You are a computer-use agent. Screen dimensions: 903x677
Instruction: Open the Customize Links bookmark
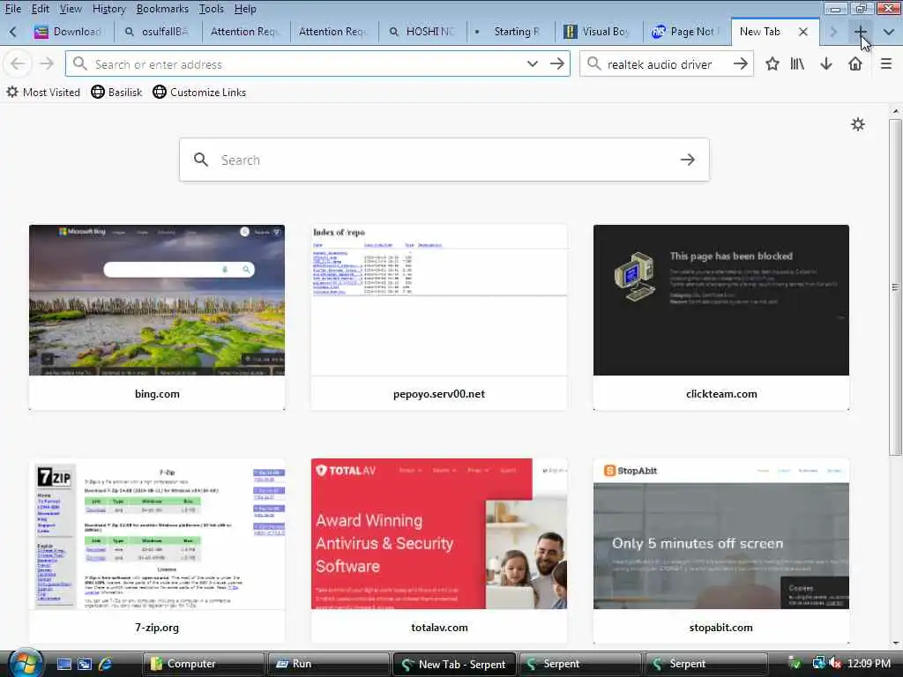(199, 92)
